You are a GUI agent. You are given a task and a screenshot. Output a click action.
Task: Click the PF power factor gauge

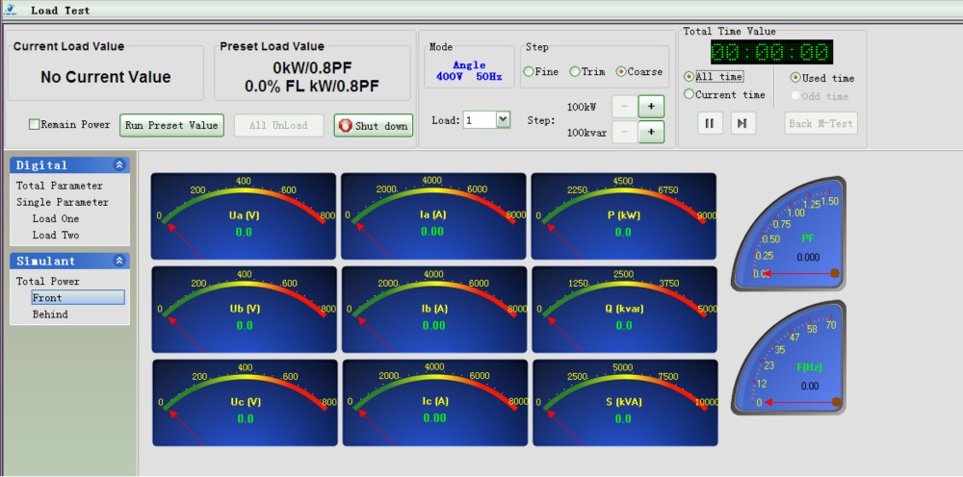click(x=789, y=234)
